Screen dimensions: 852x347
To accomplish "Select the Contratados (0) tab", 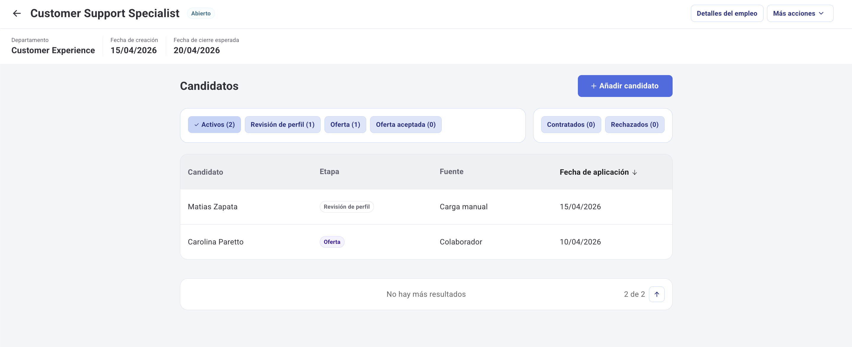I will 571,124.
